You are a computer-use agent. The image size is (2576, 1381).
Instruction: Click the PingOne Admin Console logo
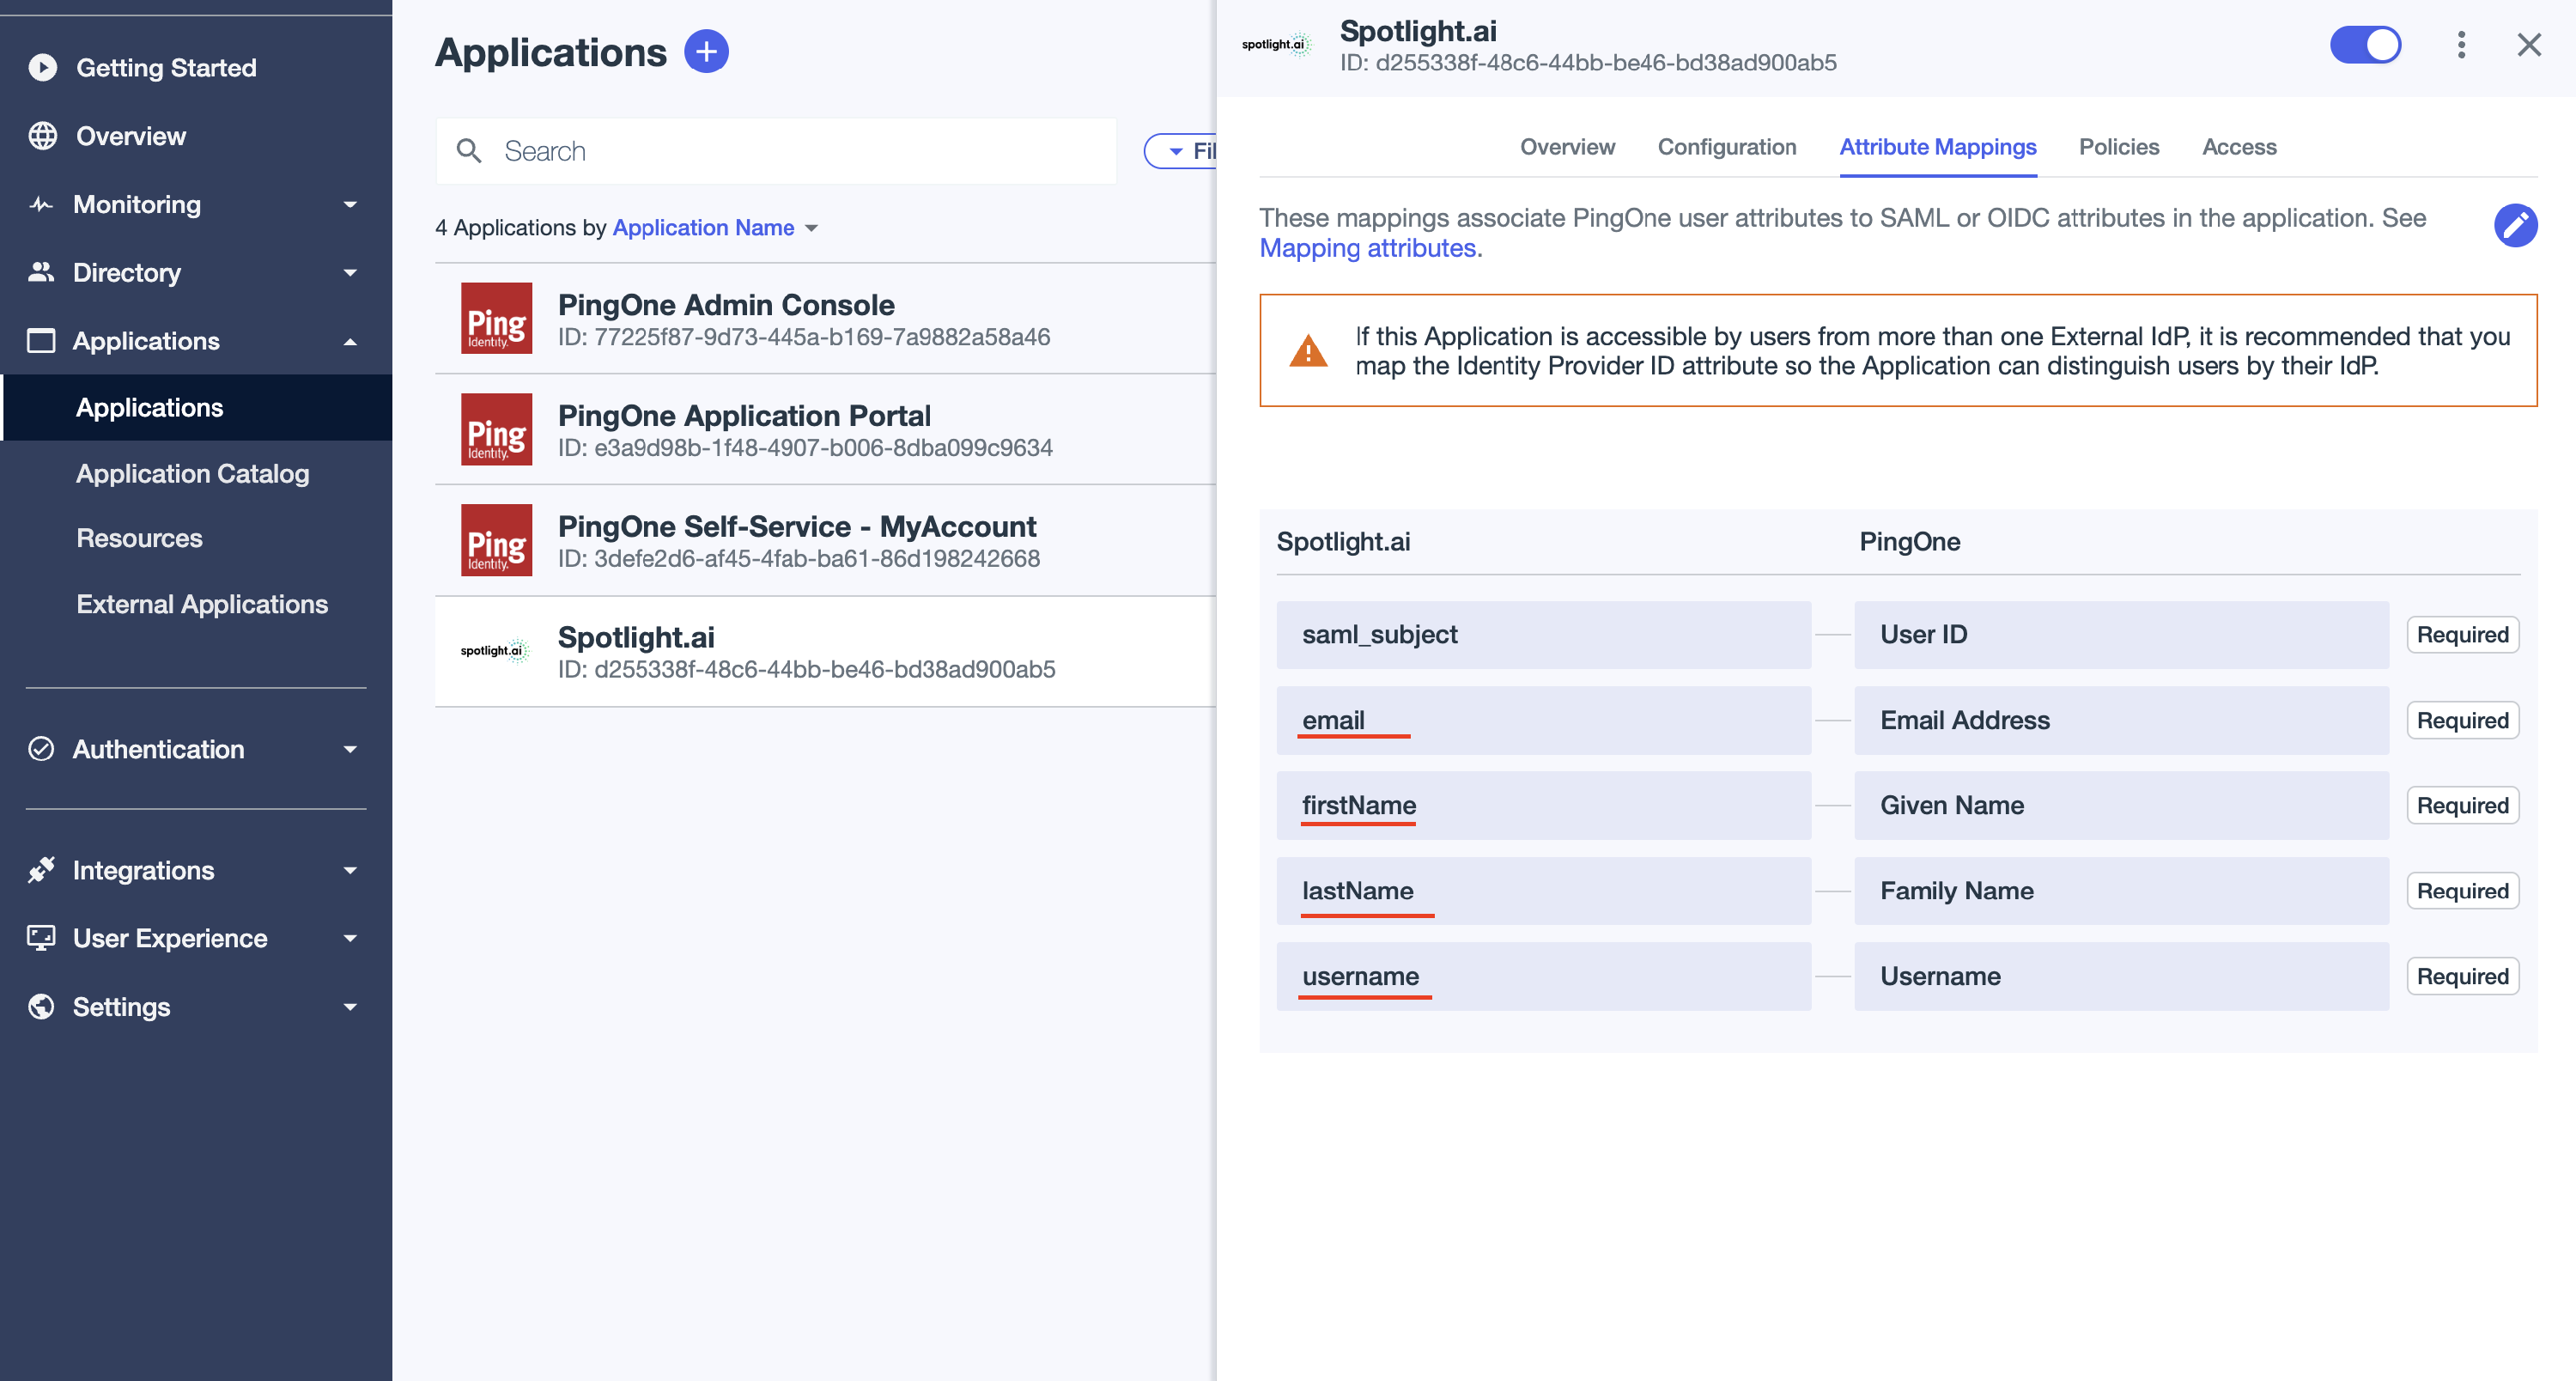pos(496,318)
